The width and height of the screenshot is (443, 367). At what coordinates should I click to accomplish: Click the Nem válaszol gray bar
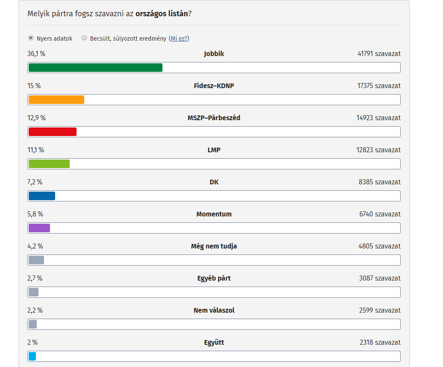point(33,324)
